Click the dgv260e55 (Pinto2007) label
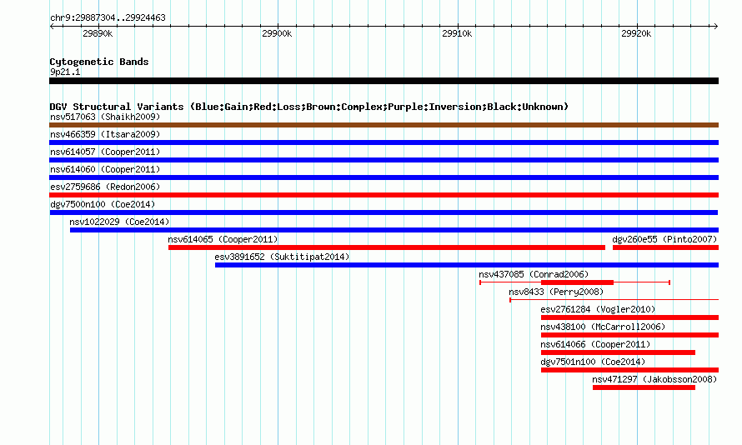The width and height of the screenshot is (742, 445). pos(664,239)
